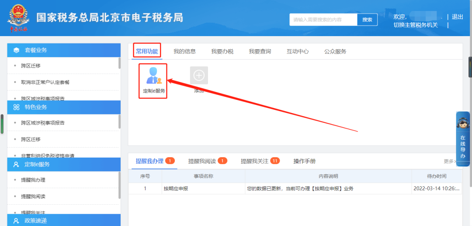
Task: Click the 事项名称 column header
Action: (204, 176)
